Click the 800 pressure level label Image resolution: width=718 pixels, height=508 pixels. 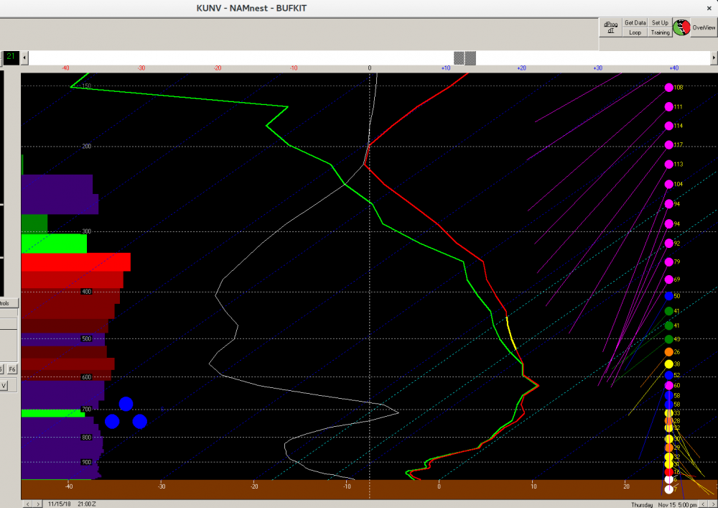pos(86,438)
